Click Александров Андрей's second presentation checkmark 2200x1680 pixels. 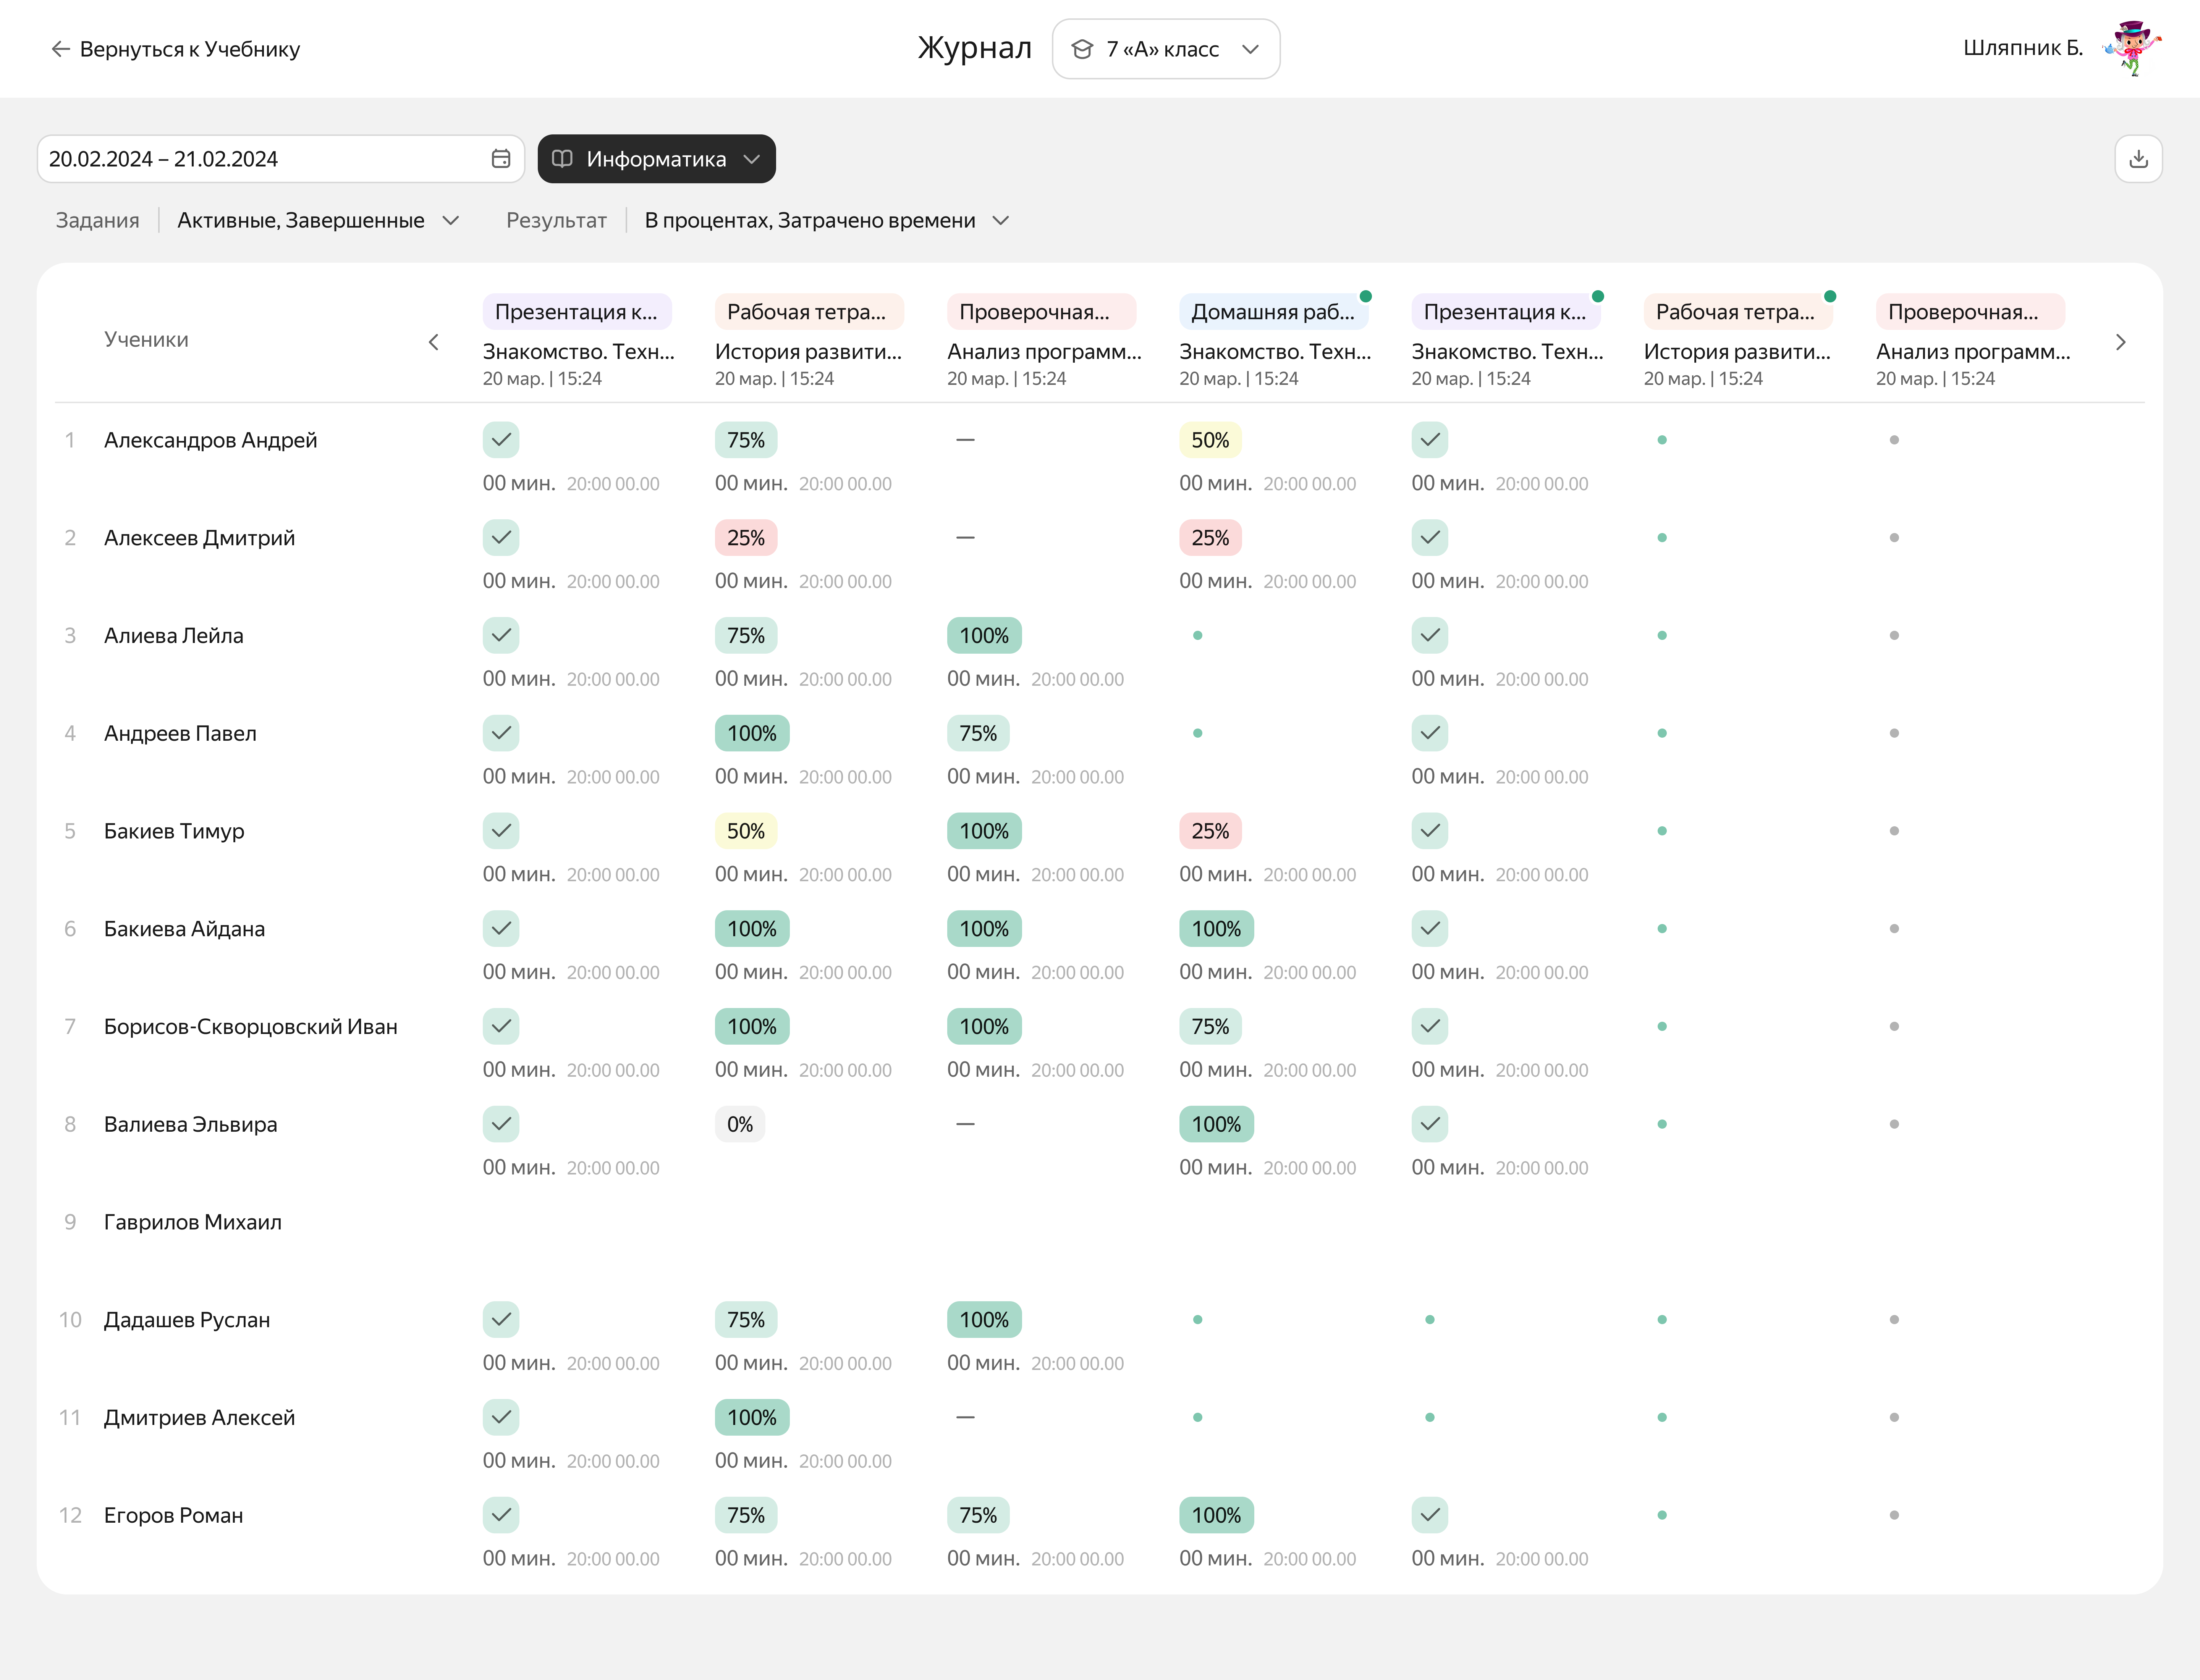pos(1430,440)
